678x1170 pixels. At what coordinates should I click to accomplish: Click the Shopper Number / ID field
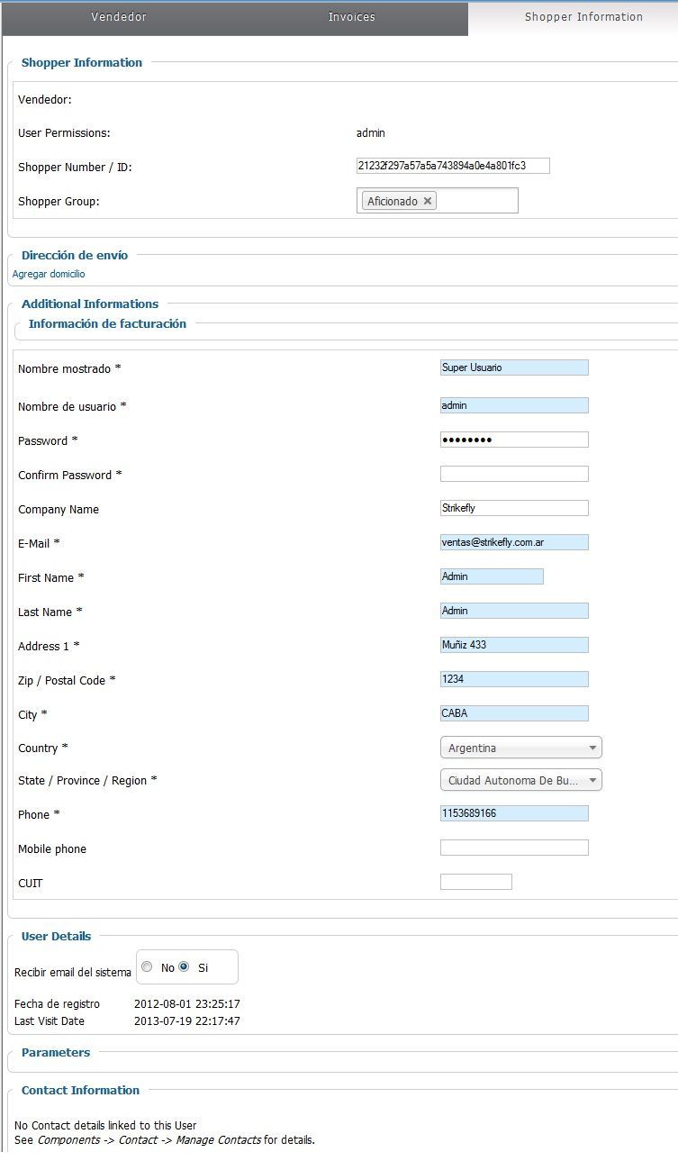pos(453,166)
